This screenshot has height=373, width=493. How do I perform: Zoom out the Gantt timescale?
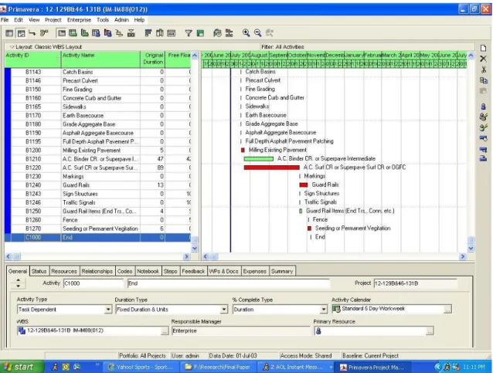258,33
